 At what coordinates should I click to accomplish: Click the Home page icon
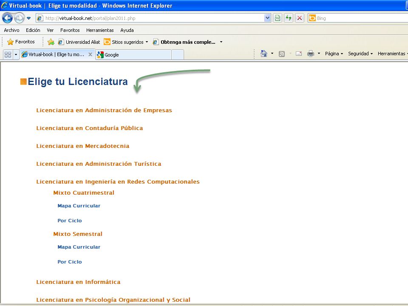tap(264, 54)
